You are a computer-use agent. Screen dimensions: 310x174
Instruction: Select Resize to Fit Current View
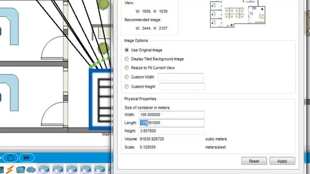coord(127,68)
